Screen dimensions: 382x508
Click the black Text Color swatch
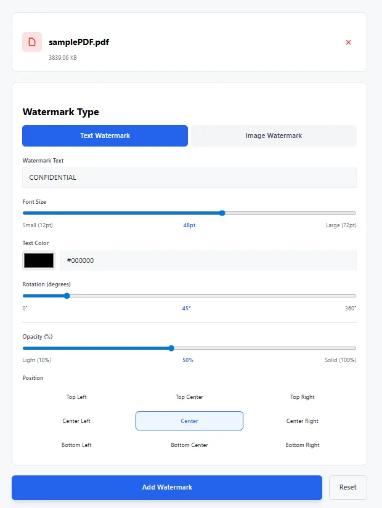pyautogui.click(x=38, y=260)
